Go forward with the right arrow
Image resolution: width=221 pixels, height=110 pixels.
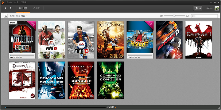(10, 8)
